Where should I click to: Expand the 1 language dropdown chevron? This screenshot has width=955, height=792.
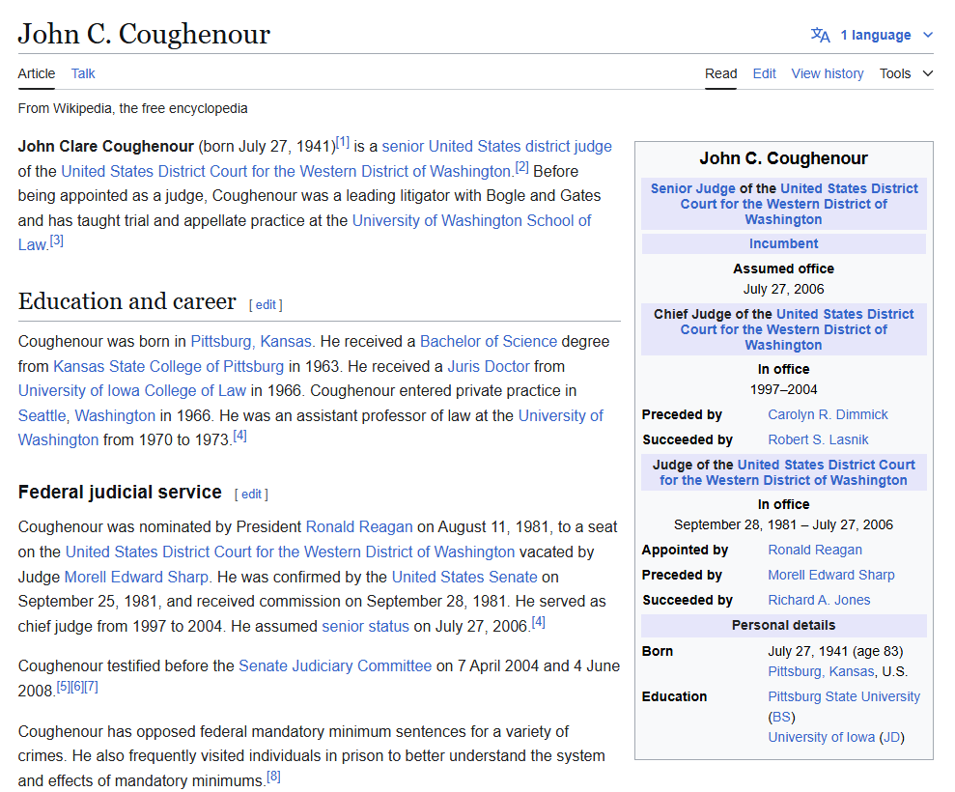pos(928,36)
